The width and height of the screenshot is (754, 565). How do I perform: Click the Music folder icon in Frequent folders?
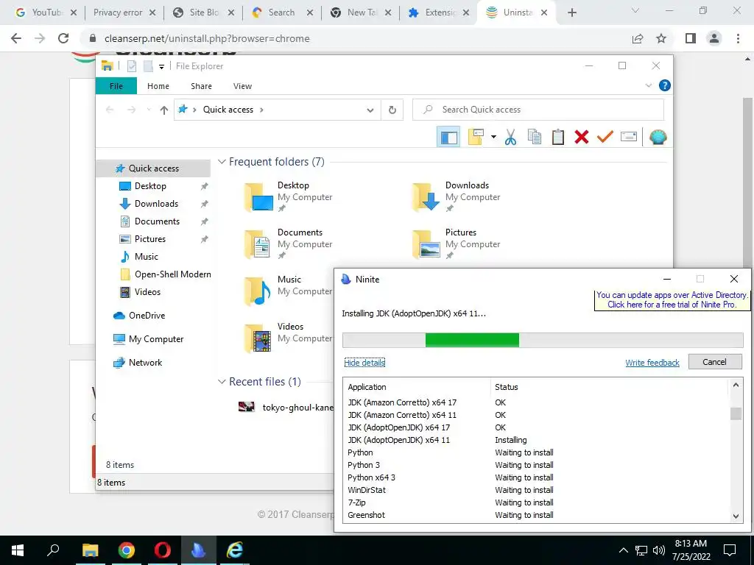pyautogui.click(x=258, y=291)
